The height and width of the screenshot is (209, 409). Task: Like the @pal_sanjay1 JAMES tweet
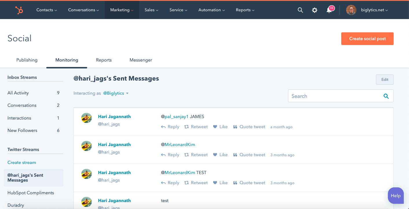220,127
